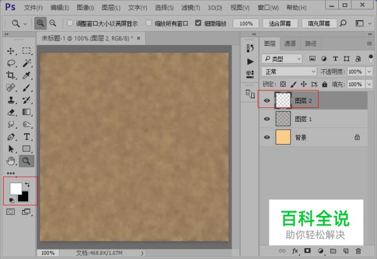This screenshot has height=259, width=377.
Task: Open the three-dot edit toolbar menu
Action: (x=11, y=173)
